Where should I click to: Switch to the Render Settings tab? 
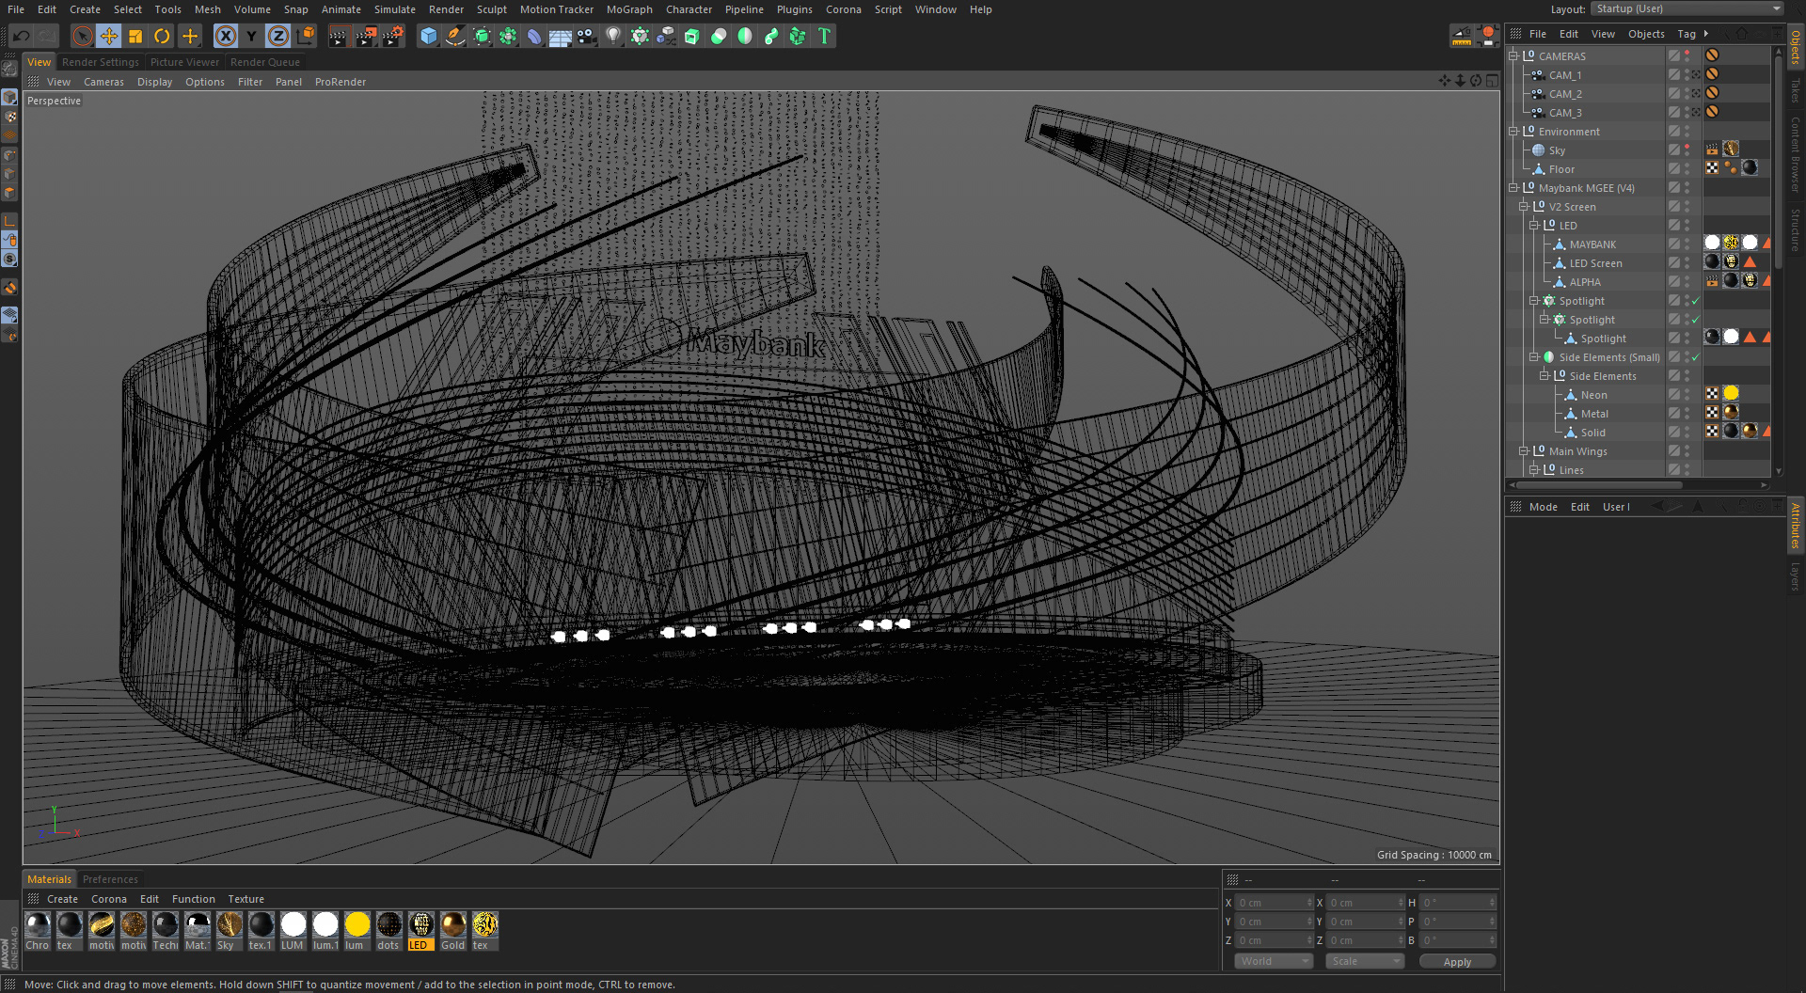(x=101, y=62)
